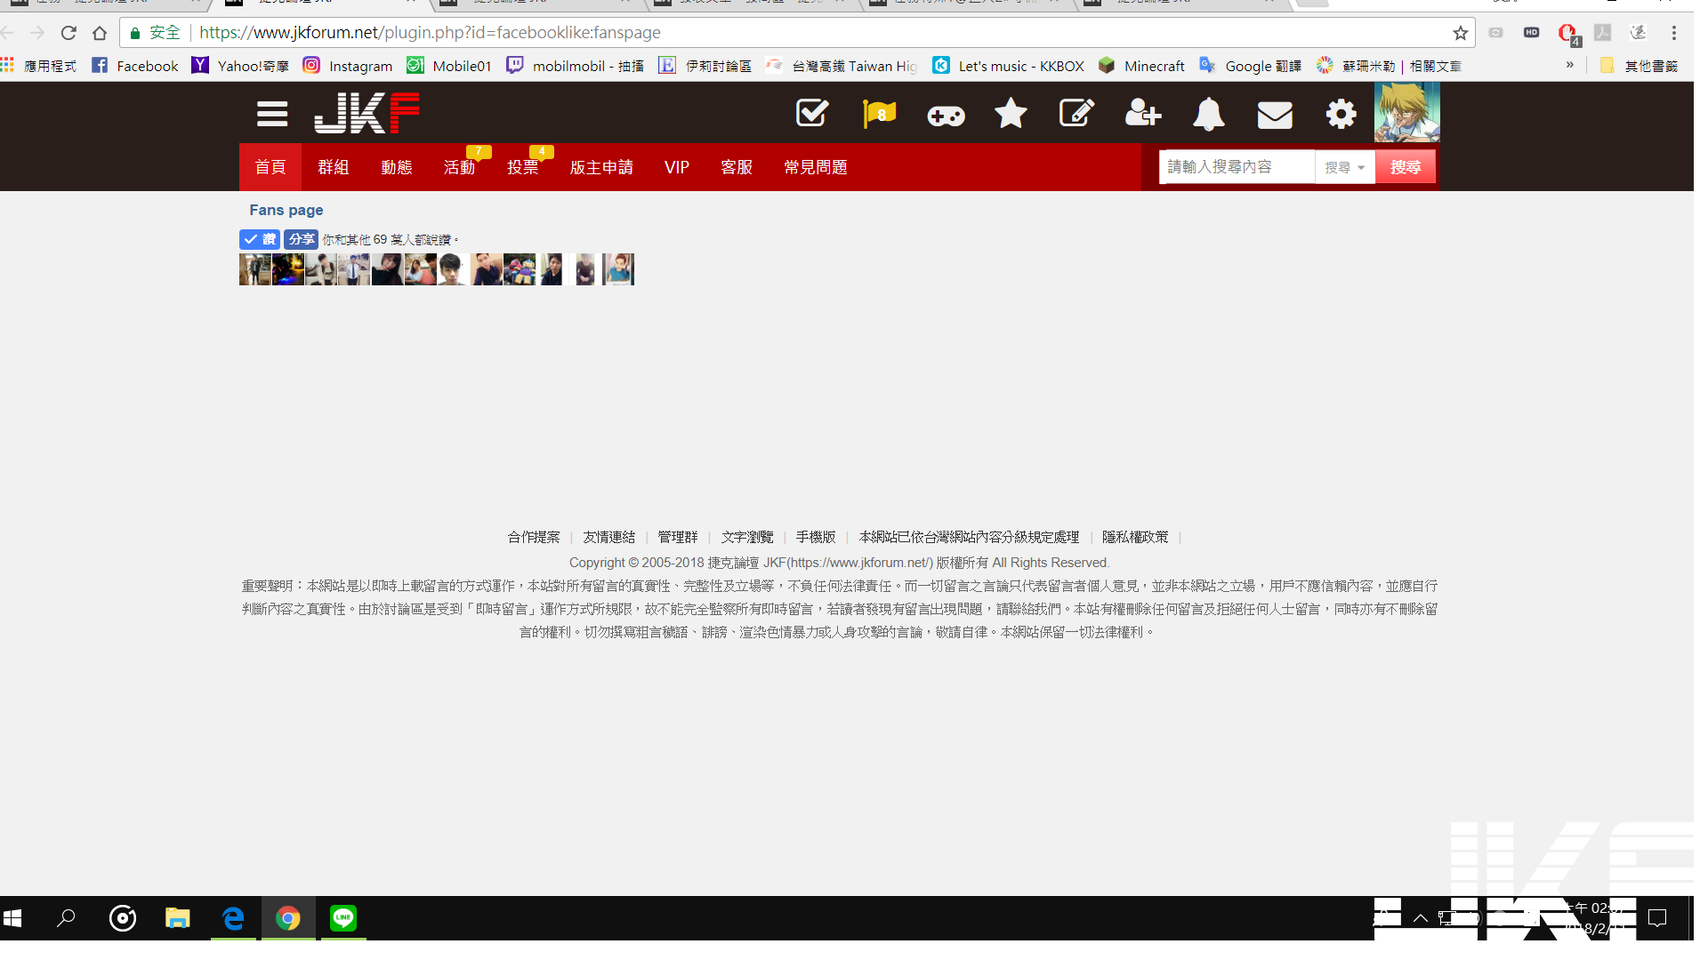The height and width of the screenshot is (960, 1708).
Task: Open LINE app from taskbar
Action: (343, 918)
